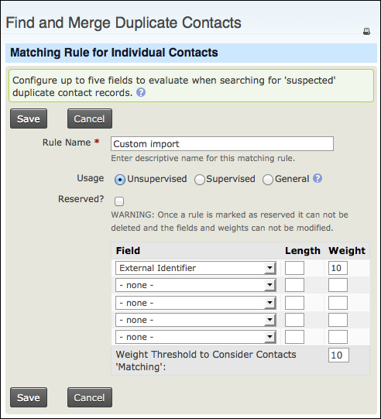Viewport: 381px width, 419px height.
Task: Click the bottom Cancel button
Action: click(x=90, y=397)
